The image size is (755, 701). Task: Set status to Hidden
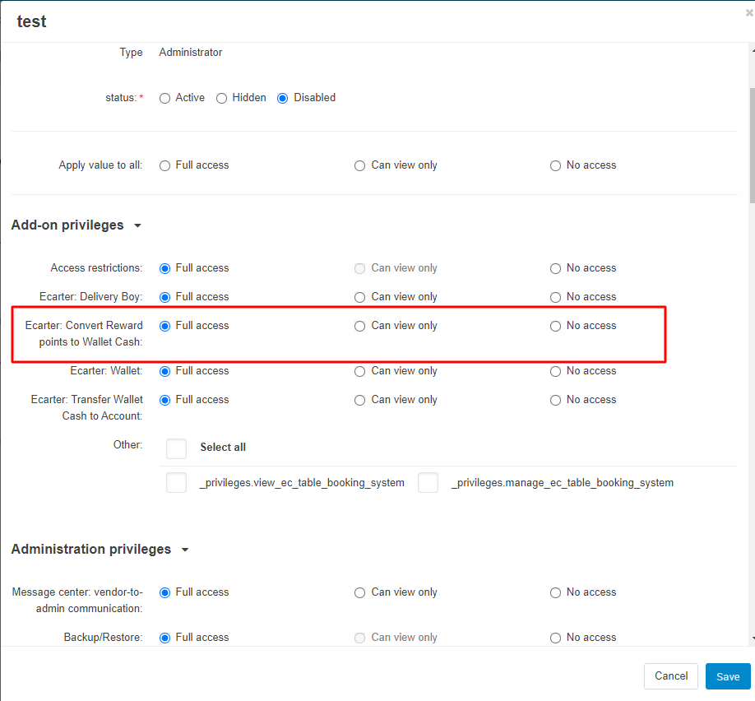222,98
